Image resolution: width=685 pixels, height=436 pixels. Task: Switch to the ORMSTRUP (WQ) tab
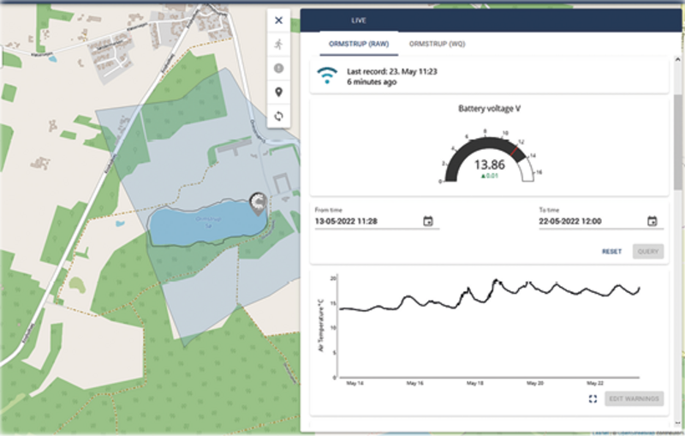pyautogui.click(x=437, y=43)
